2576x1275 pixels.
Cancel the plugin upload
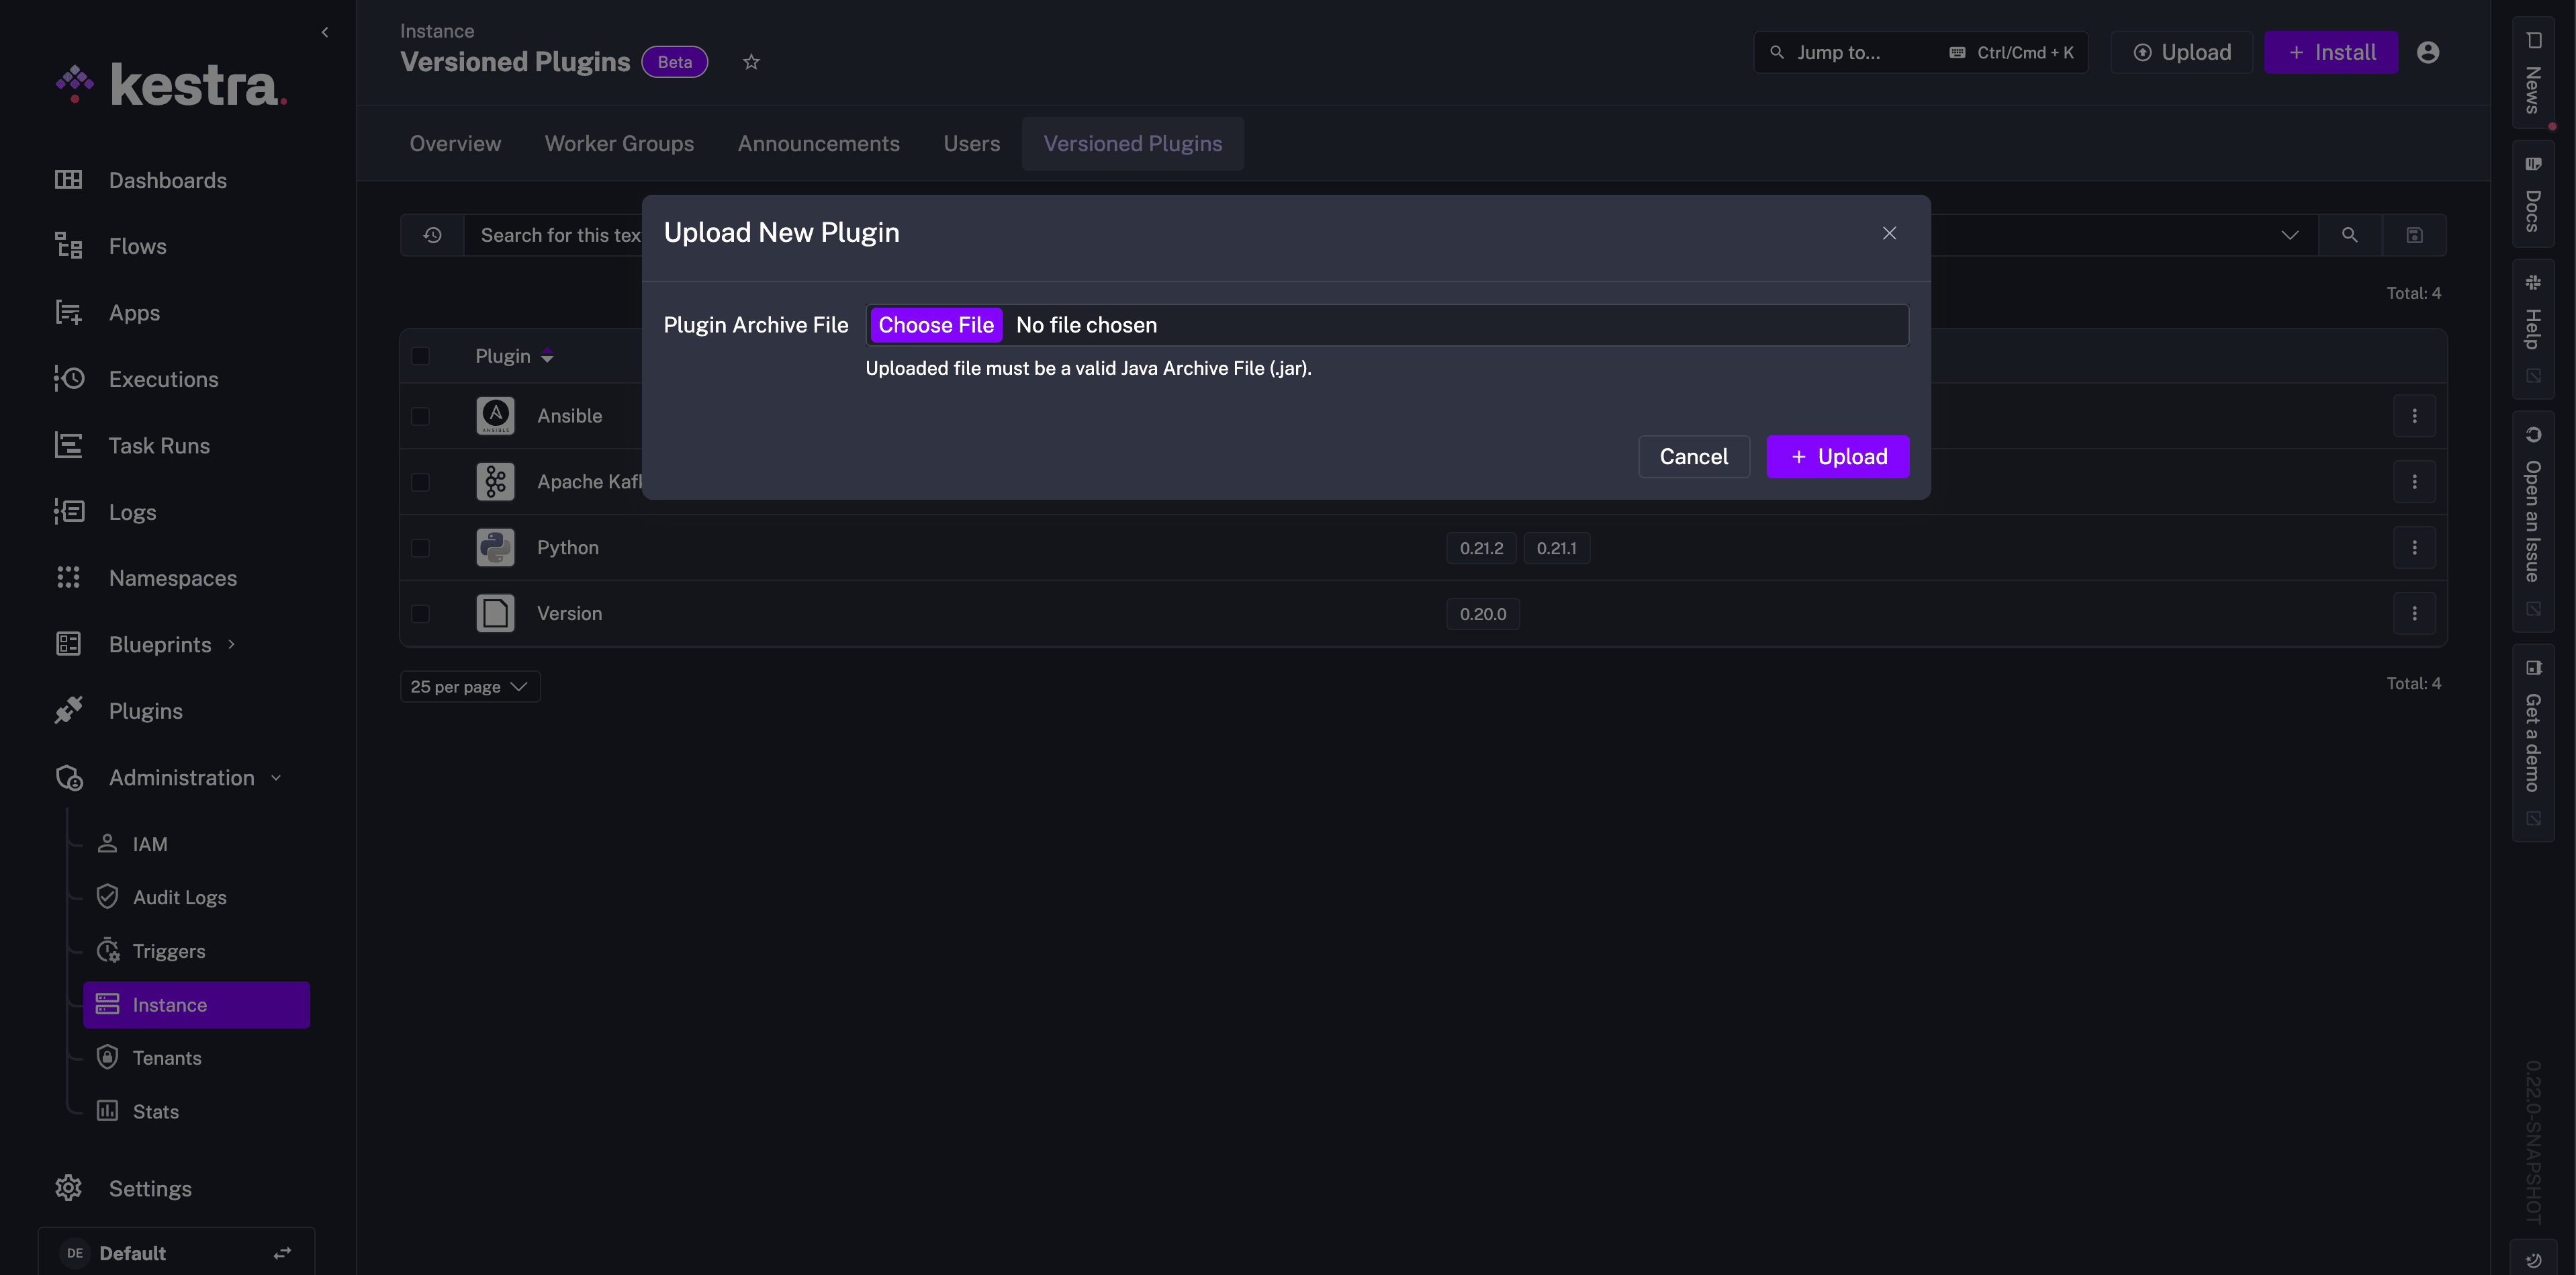point(1693,456)
